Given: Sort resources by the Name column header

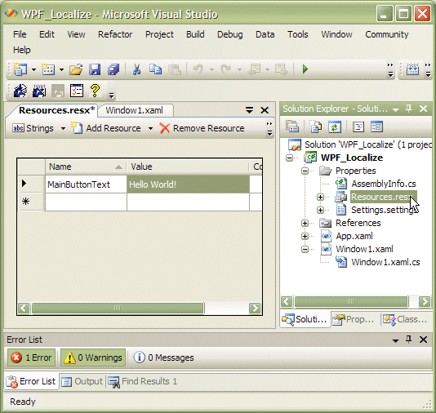Looking at the screenshot, I should point(86,167).
